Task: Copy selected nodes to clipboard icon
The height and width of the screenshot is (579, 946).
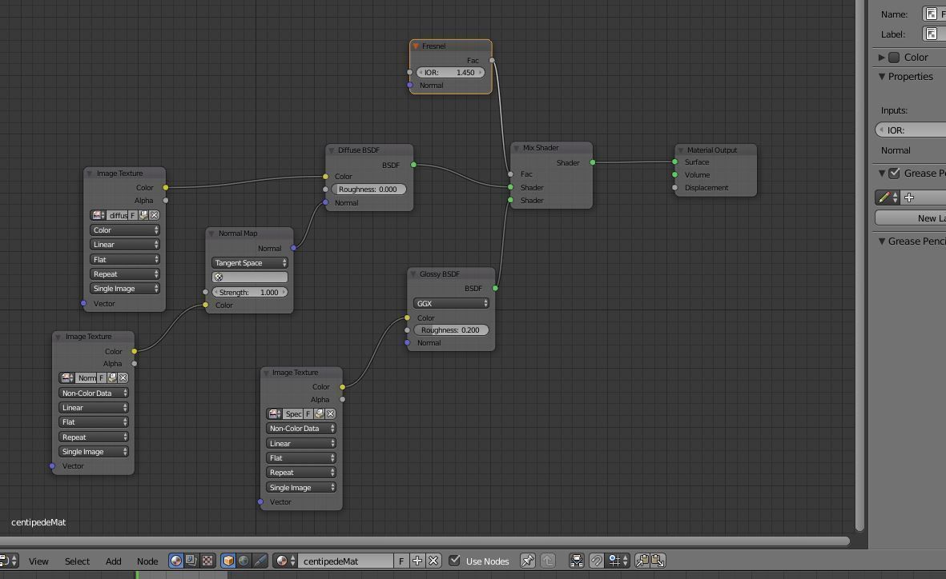Action: [642, 561]
